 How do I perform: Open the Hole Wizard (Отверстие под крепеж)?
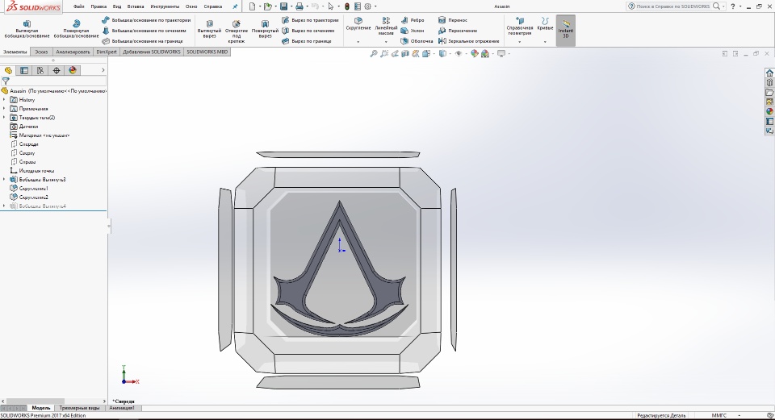236,23
